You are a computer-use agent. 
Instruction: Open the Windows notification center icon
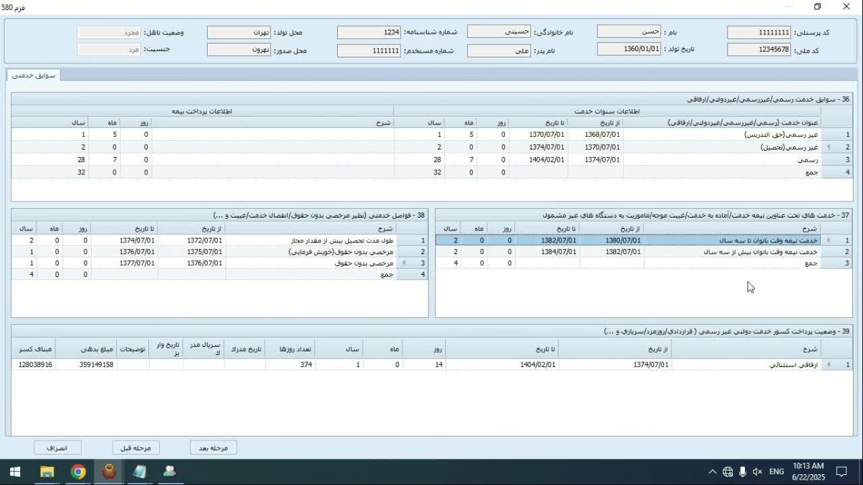[x=841, y=472]
